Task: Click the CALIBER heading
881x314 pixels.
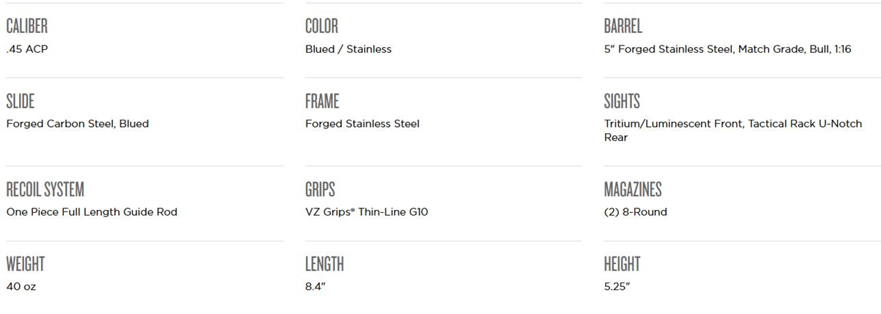Action: click(x=26, y=27)
